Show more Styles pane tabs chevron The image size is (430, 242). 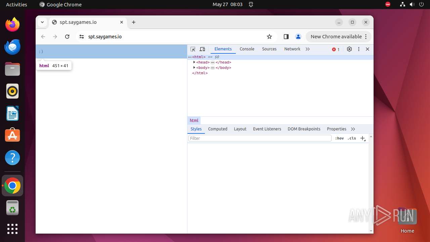click(353, 129)
